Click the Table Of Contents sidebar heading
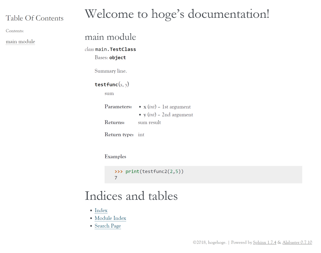Viewport: 321px width, 253px height. click(35, 18)
